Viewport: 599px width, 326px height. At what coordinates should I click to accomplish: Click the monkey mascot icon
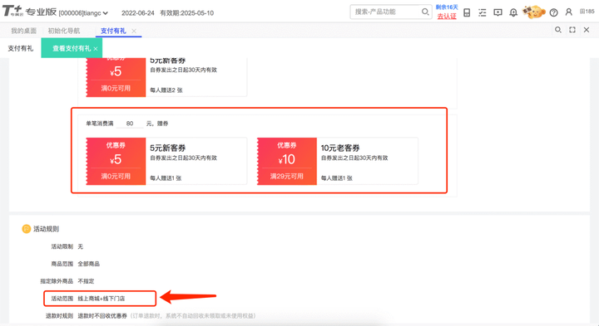click(x=533, y=12)
